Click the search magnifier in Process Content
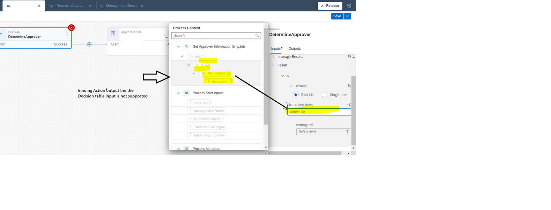 point(257,36)
